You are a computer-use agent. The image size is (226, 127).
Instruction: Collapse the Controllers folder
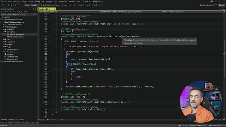click(4, 32)
